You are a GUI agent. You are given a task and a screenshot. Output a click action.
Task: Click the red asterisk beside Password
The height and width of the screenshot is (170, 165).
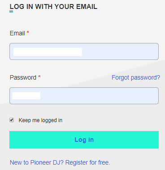(x=39, y=76)
